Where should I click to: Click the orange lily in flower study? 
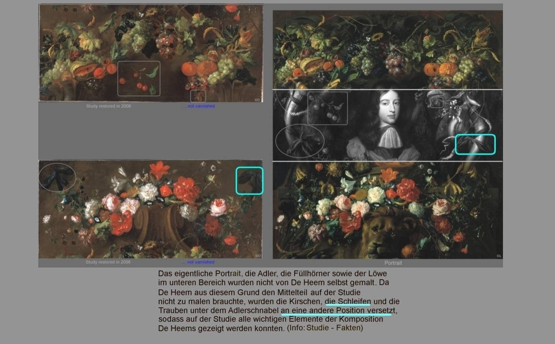pos(159,169)
